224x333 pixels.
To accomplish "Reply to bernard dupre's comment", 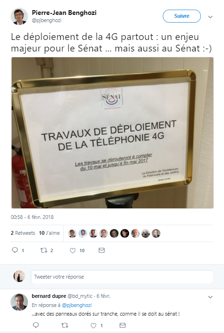I will (x=36, y=325).
